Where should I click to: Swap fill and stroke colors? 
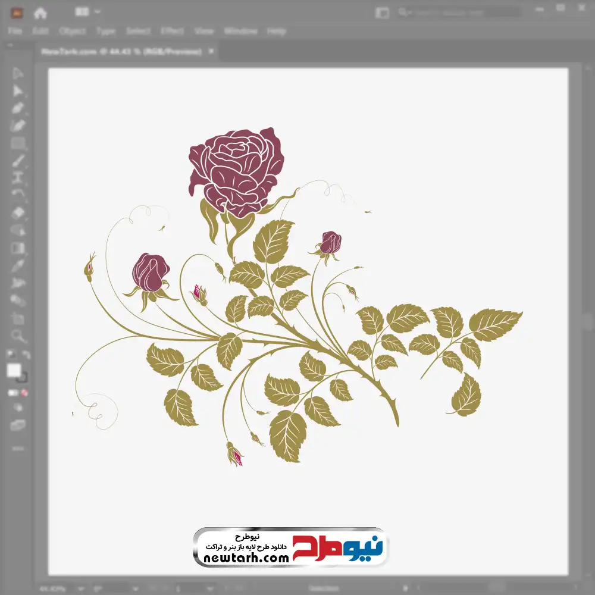click(26, 355)
